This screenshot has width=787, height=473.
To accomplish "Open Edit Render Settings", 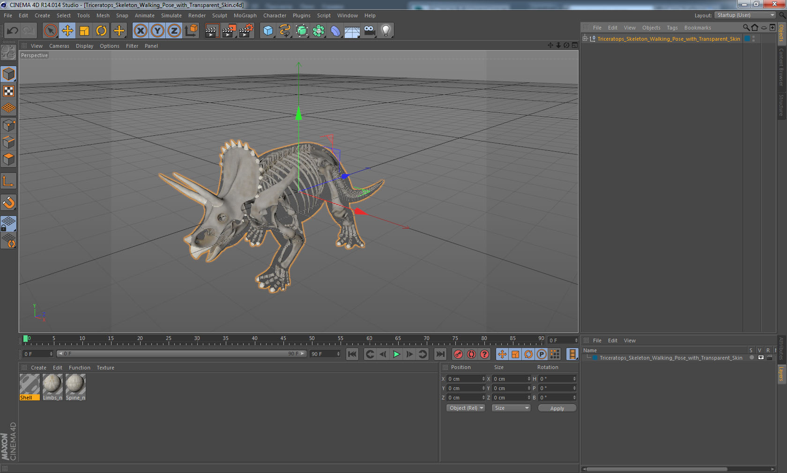I will 246,31.
